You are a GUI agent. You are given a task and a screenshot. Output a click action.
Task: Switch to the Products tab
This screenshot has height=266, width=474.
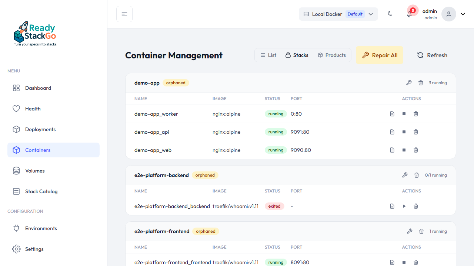point(331,55)
